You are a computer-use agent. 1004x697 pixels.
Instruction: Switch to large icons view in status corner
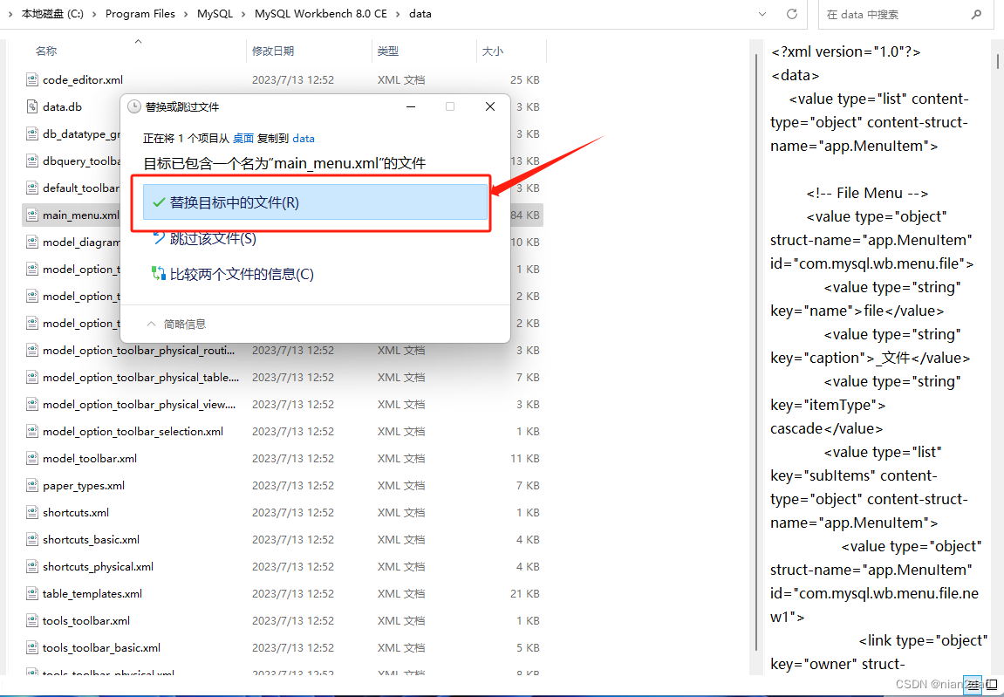point(992,685)
